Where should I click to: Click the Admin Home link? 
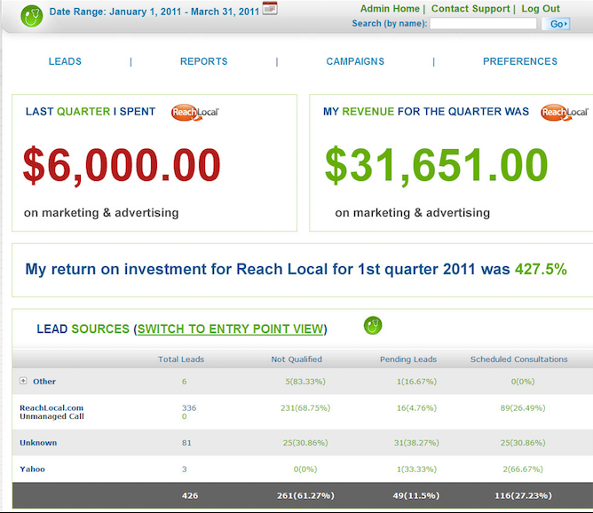(390, 9)
